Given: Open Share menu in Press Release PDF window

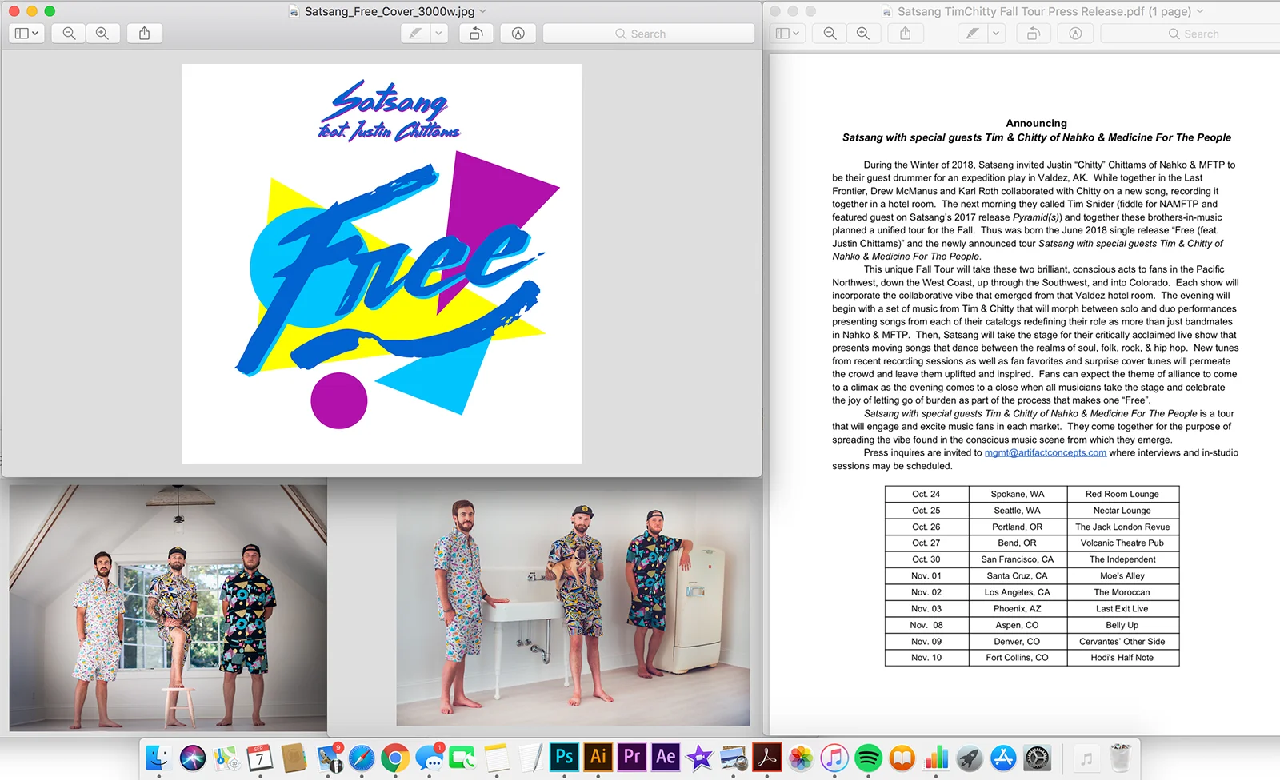Looking at the screenshot, I should point(906,34).
